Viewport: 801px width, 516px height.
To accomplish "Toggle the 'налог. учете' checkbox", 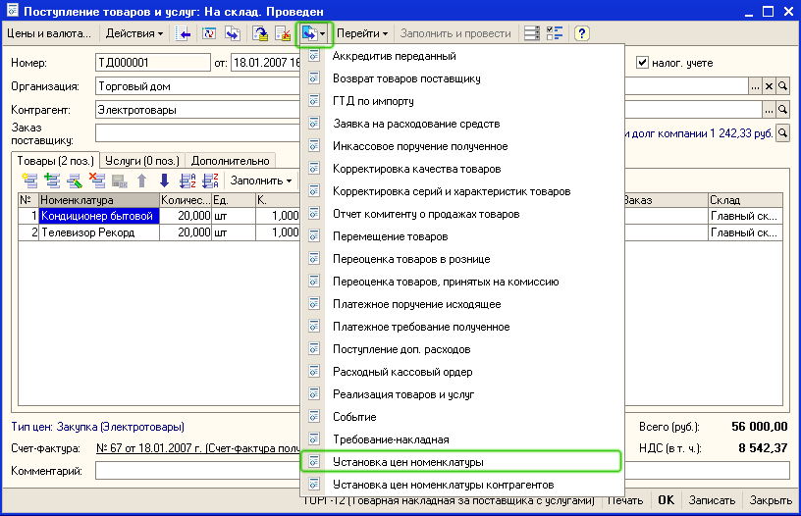I will pyautogui.click(x=642, y=62).
